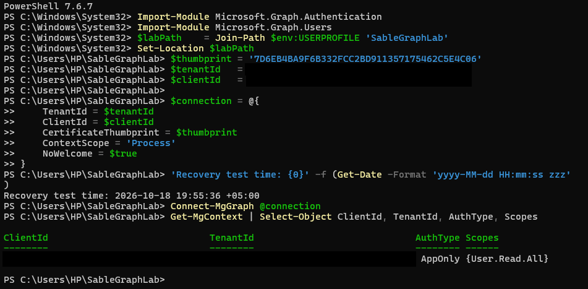The height and width of the screenshot is (289, 588).
Task: Click the 'yyyy-MM-dd HH:mm:ss zzz' format string
Action: [502, 175]
